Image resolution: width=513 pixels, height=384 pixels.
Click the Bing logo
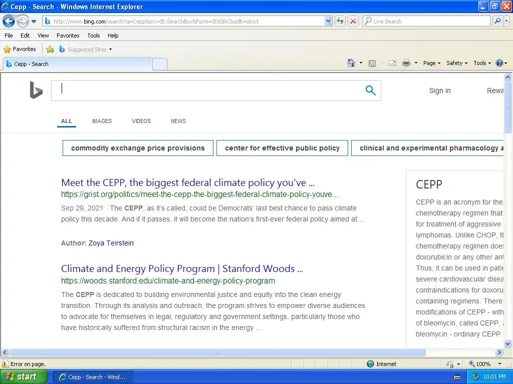pyautogui.click(x=36, y=90)
